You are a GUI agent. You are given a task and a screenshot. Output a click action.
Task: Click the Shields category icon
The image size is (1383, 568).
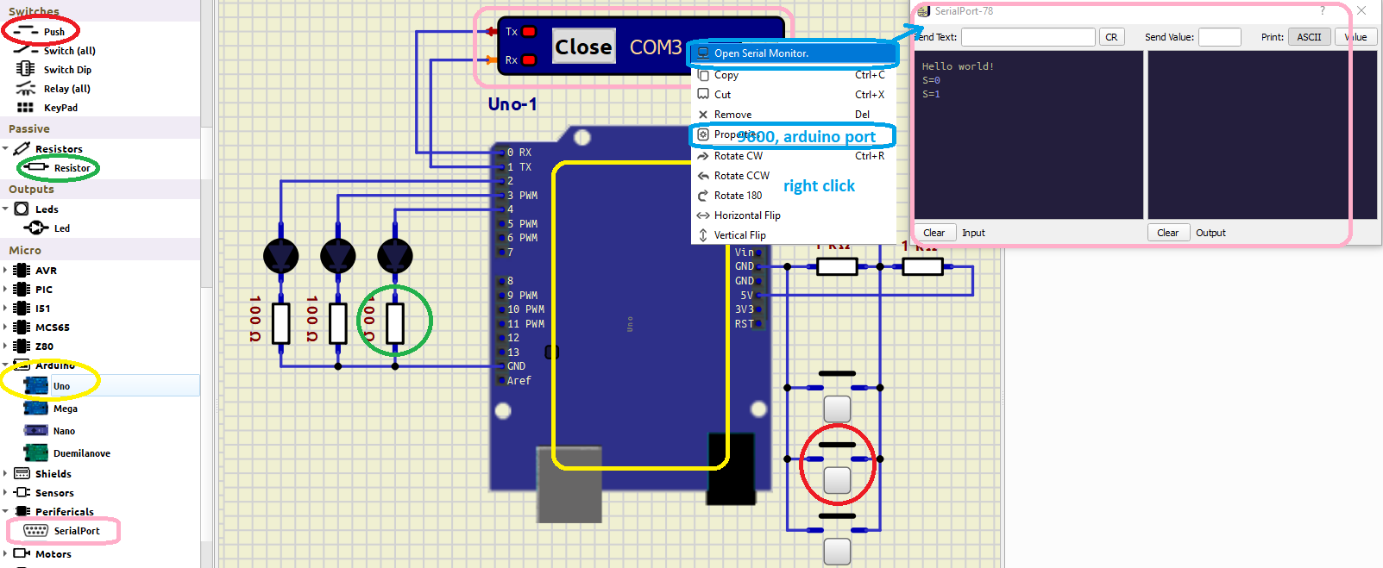point(22,474)
